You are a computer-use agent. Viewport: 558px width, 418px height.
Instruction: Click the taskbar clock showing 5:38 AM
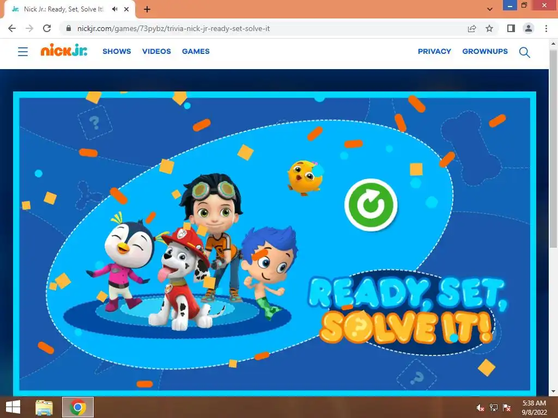pos(534,408)
